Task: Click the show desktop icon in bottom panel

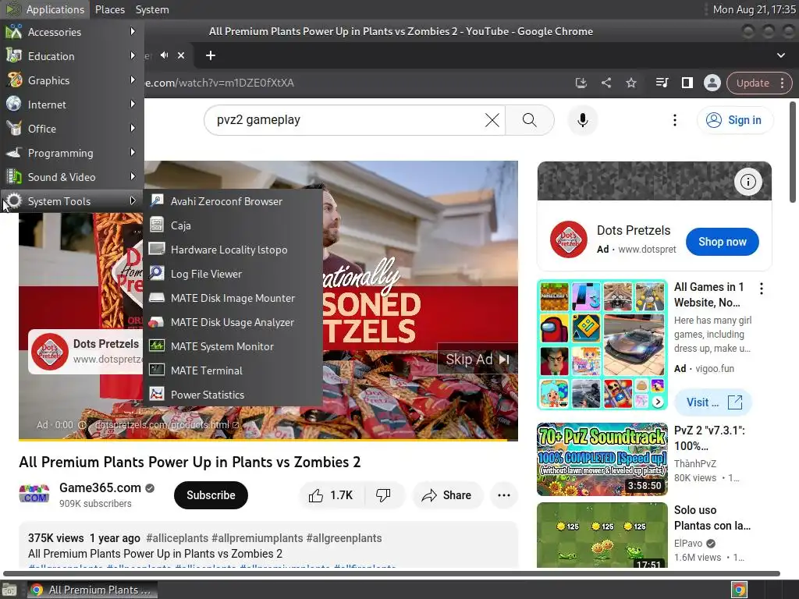Action: [9, 590]
